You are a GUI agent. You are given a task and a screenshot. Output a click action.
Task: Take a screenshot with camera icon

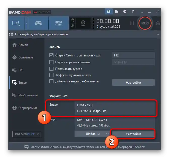pyautogui.click(x=158, y=23)
